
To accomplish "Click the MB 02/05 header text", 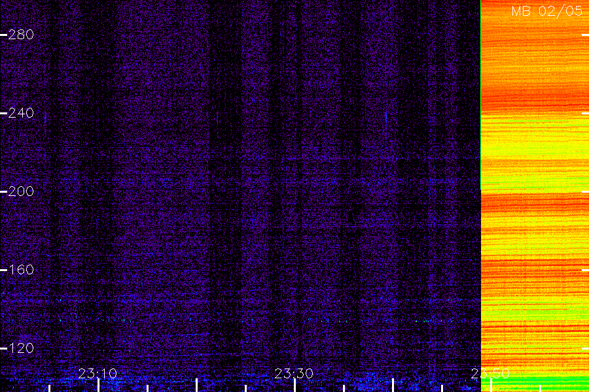I will [x=547, y=11].
